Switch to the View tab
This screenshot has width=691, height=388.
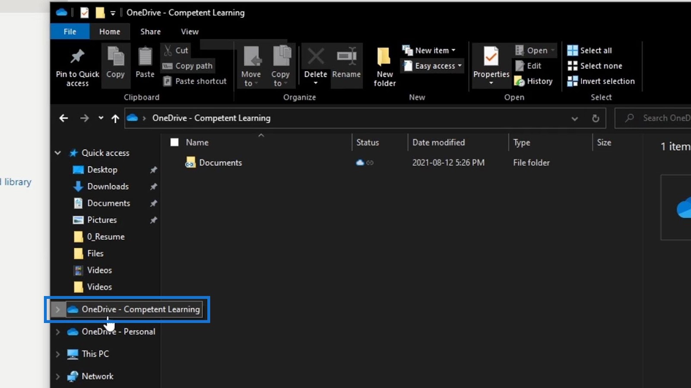point(190,31)
